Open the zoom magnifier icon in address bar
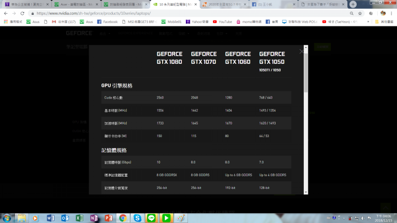This screenshot has width=397, height=223. pyautogui.click(x=352, y=13)
